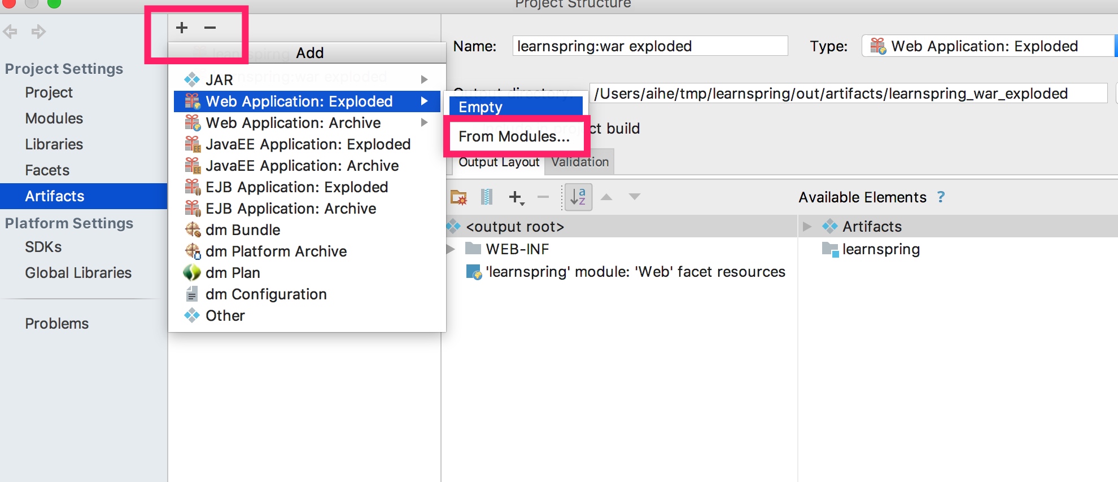Choose From Modules... in the submenu
The width and height of the screenshot is (1118, 482).
point(514,136)
